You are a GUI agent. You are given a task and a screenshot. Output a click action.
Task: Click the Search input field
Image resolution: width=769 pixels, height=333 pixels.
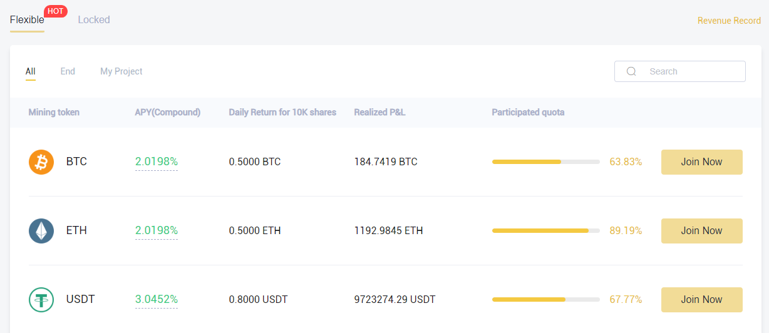(680, 71)
